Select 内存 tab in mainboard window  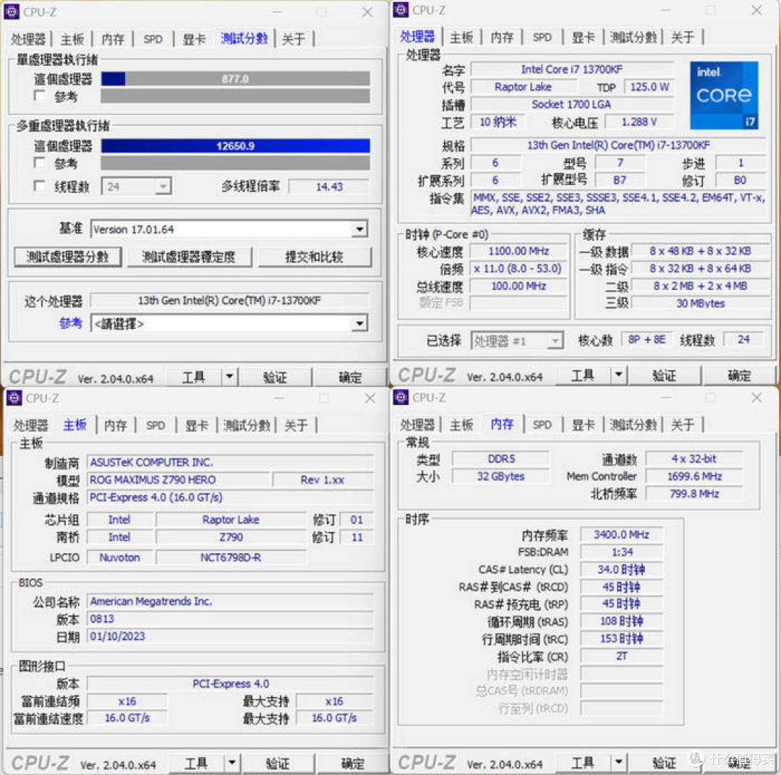pyautogui.click(x=116, y=425)
